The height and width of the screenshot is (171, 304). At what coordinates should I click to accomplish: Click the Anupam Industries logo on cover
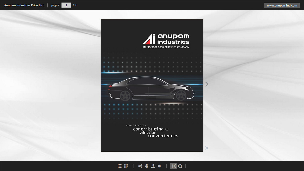tap(166, 41)
